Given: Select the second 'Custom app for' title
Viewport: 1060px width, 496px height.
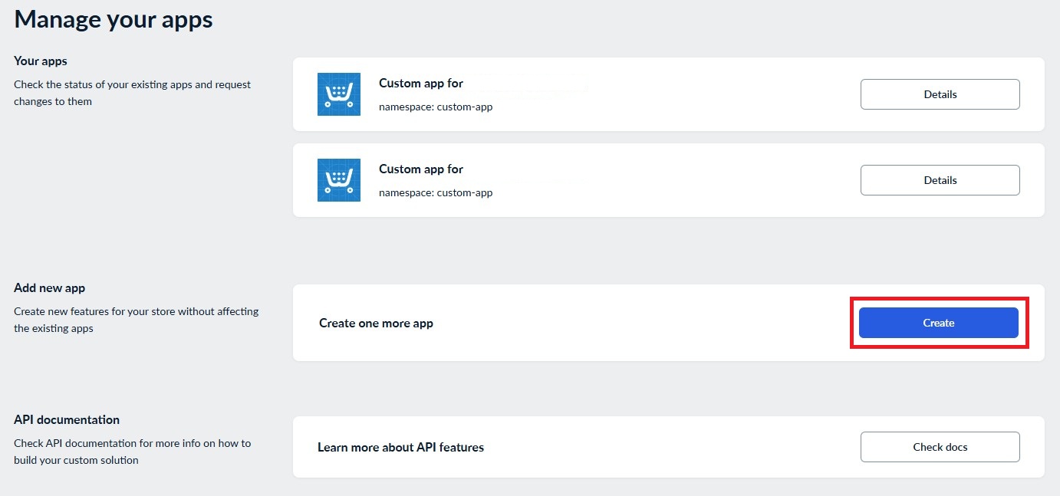Looking at the screenshot, I should pos(421,169).
